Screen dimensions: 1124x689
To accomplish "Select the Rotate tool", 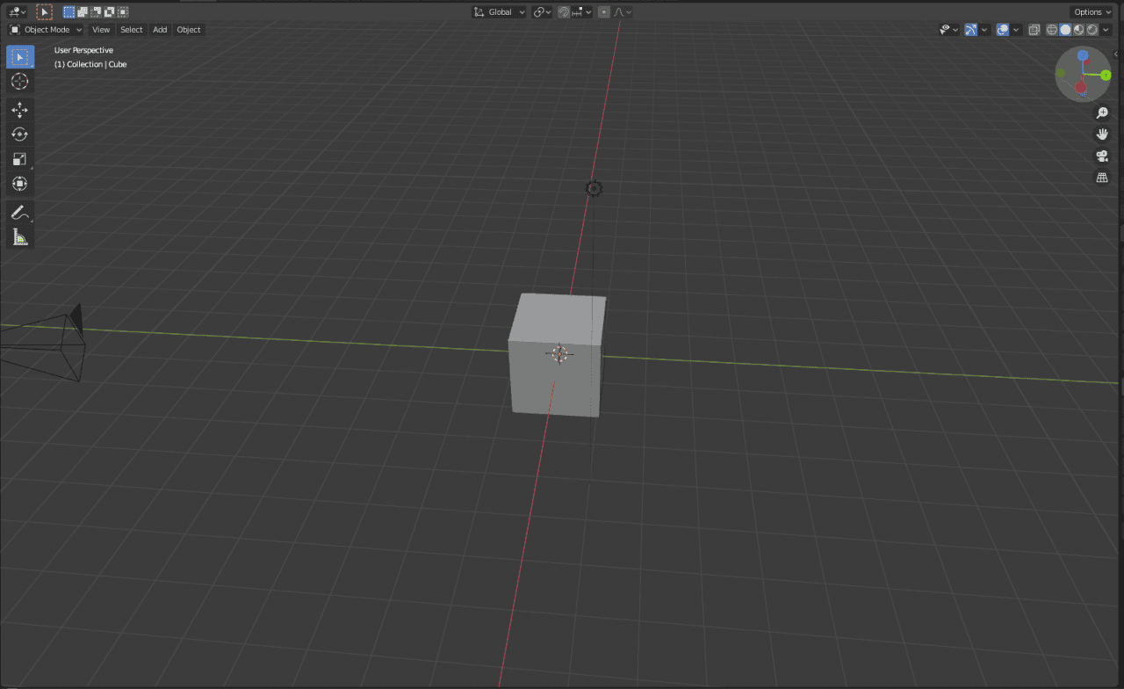I will [19, 134].
